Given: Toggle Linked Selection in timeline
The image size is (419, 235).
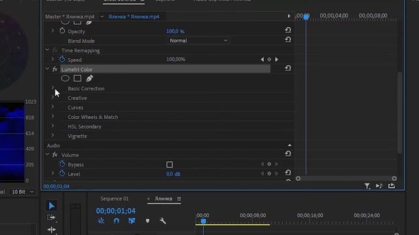Looking at the screenshot, I should click(x=132, y=221).
